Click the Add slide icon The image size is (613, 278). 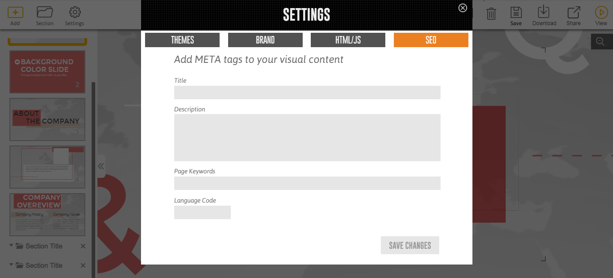(15, 13)
